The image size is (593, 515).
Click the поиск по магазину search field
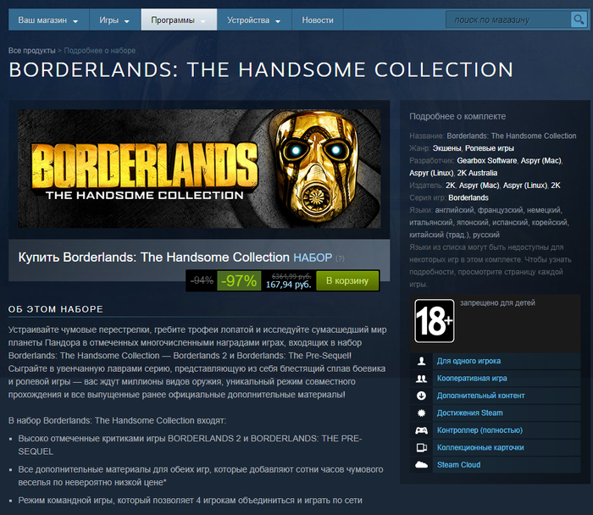click(x=508, y=19)
